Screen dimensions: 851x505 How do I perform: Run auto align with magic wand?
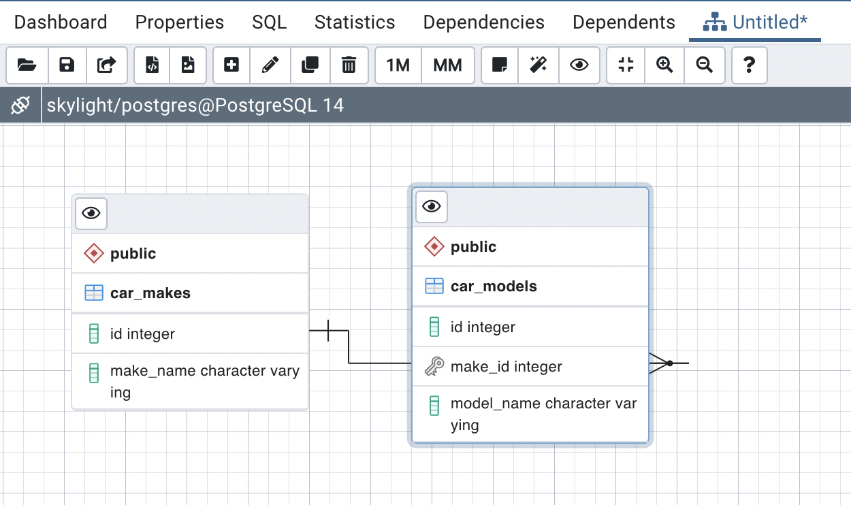tap(539, 65)
